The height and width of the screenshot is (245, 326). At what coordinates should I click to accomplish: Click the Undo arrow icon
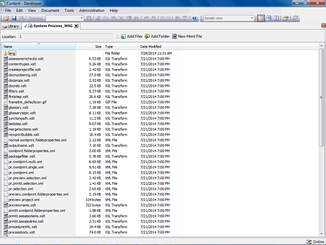point(146,18)
